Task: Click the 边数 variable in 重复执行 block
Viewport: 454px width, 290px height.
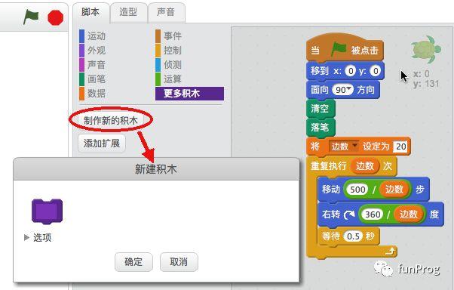Action: (364, 166)
